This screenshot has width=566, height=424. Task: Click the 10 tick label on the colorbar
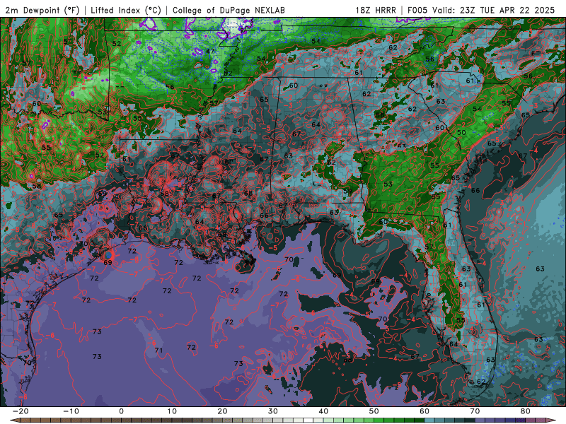172,411
